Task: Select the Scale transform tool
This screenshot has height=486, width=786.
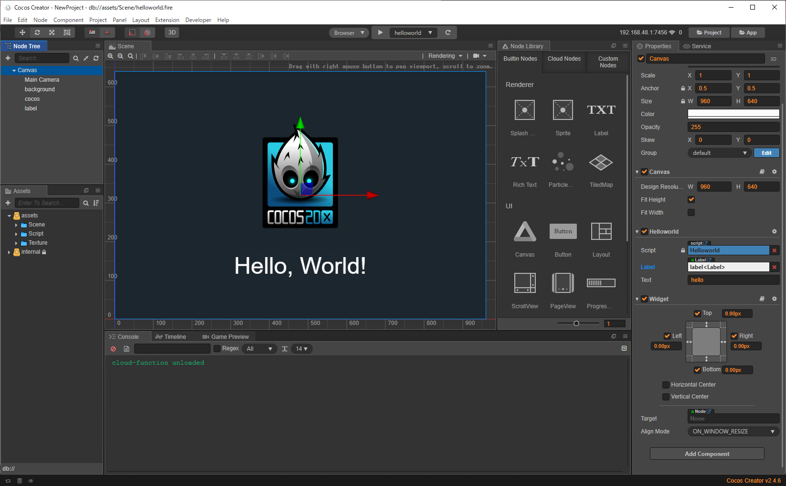Action: click(x=52, y=32)
